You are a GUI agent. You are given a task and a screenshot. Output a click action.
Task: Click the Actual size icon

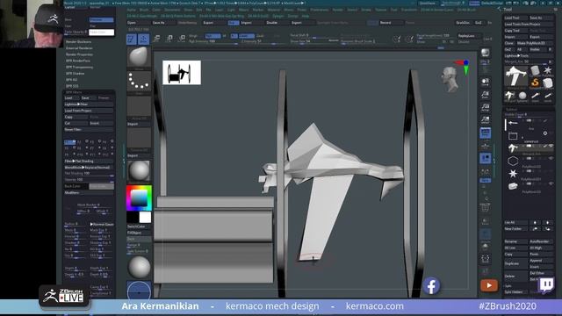coord(486,107)
